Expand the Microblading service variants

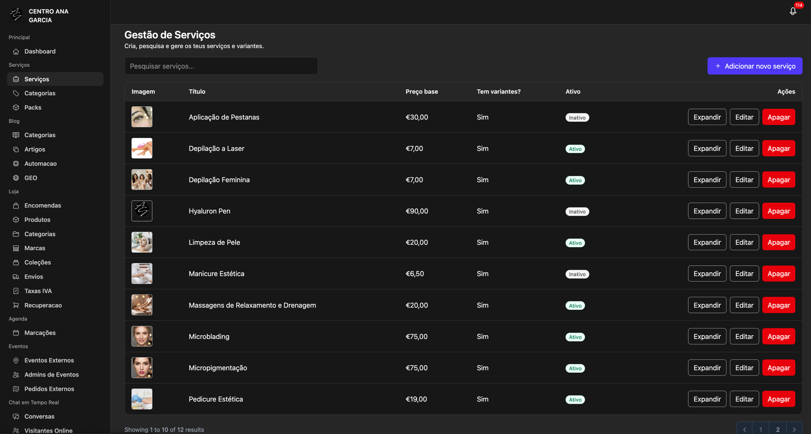click(707, 336)
